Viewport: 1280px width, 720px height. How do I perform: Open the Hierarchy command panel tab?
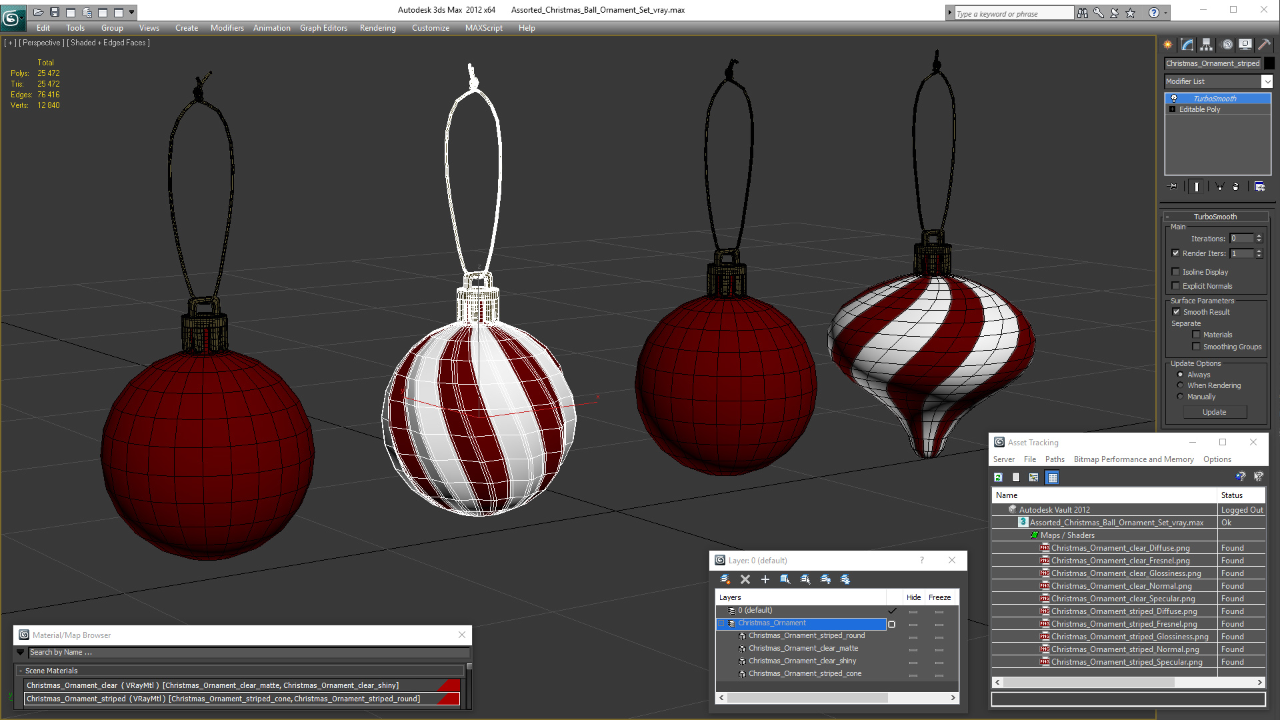(1206, 45)
